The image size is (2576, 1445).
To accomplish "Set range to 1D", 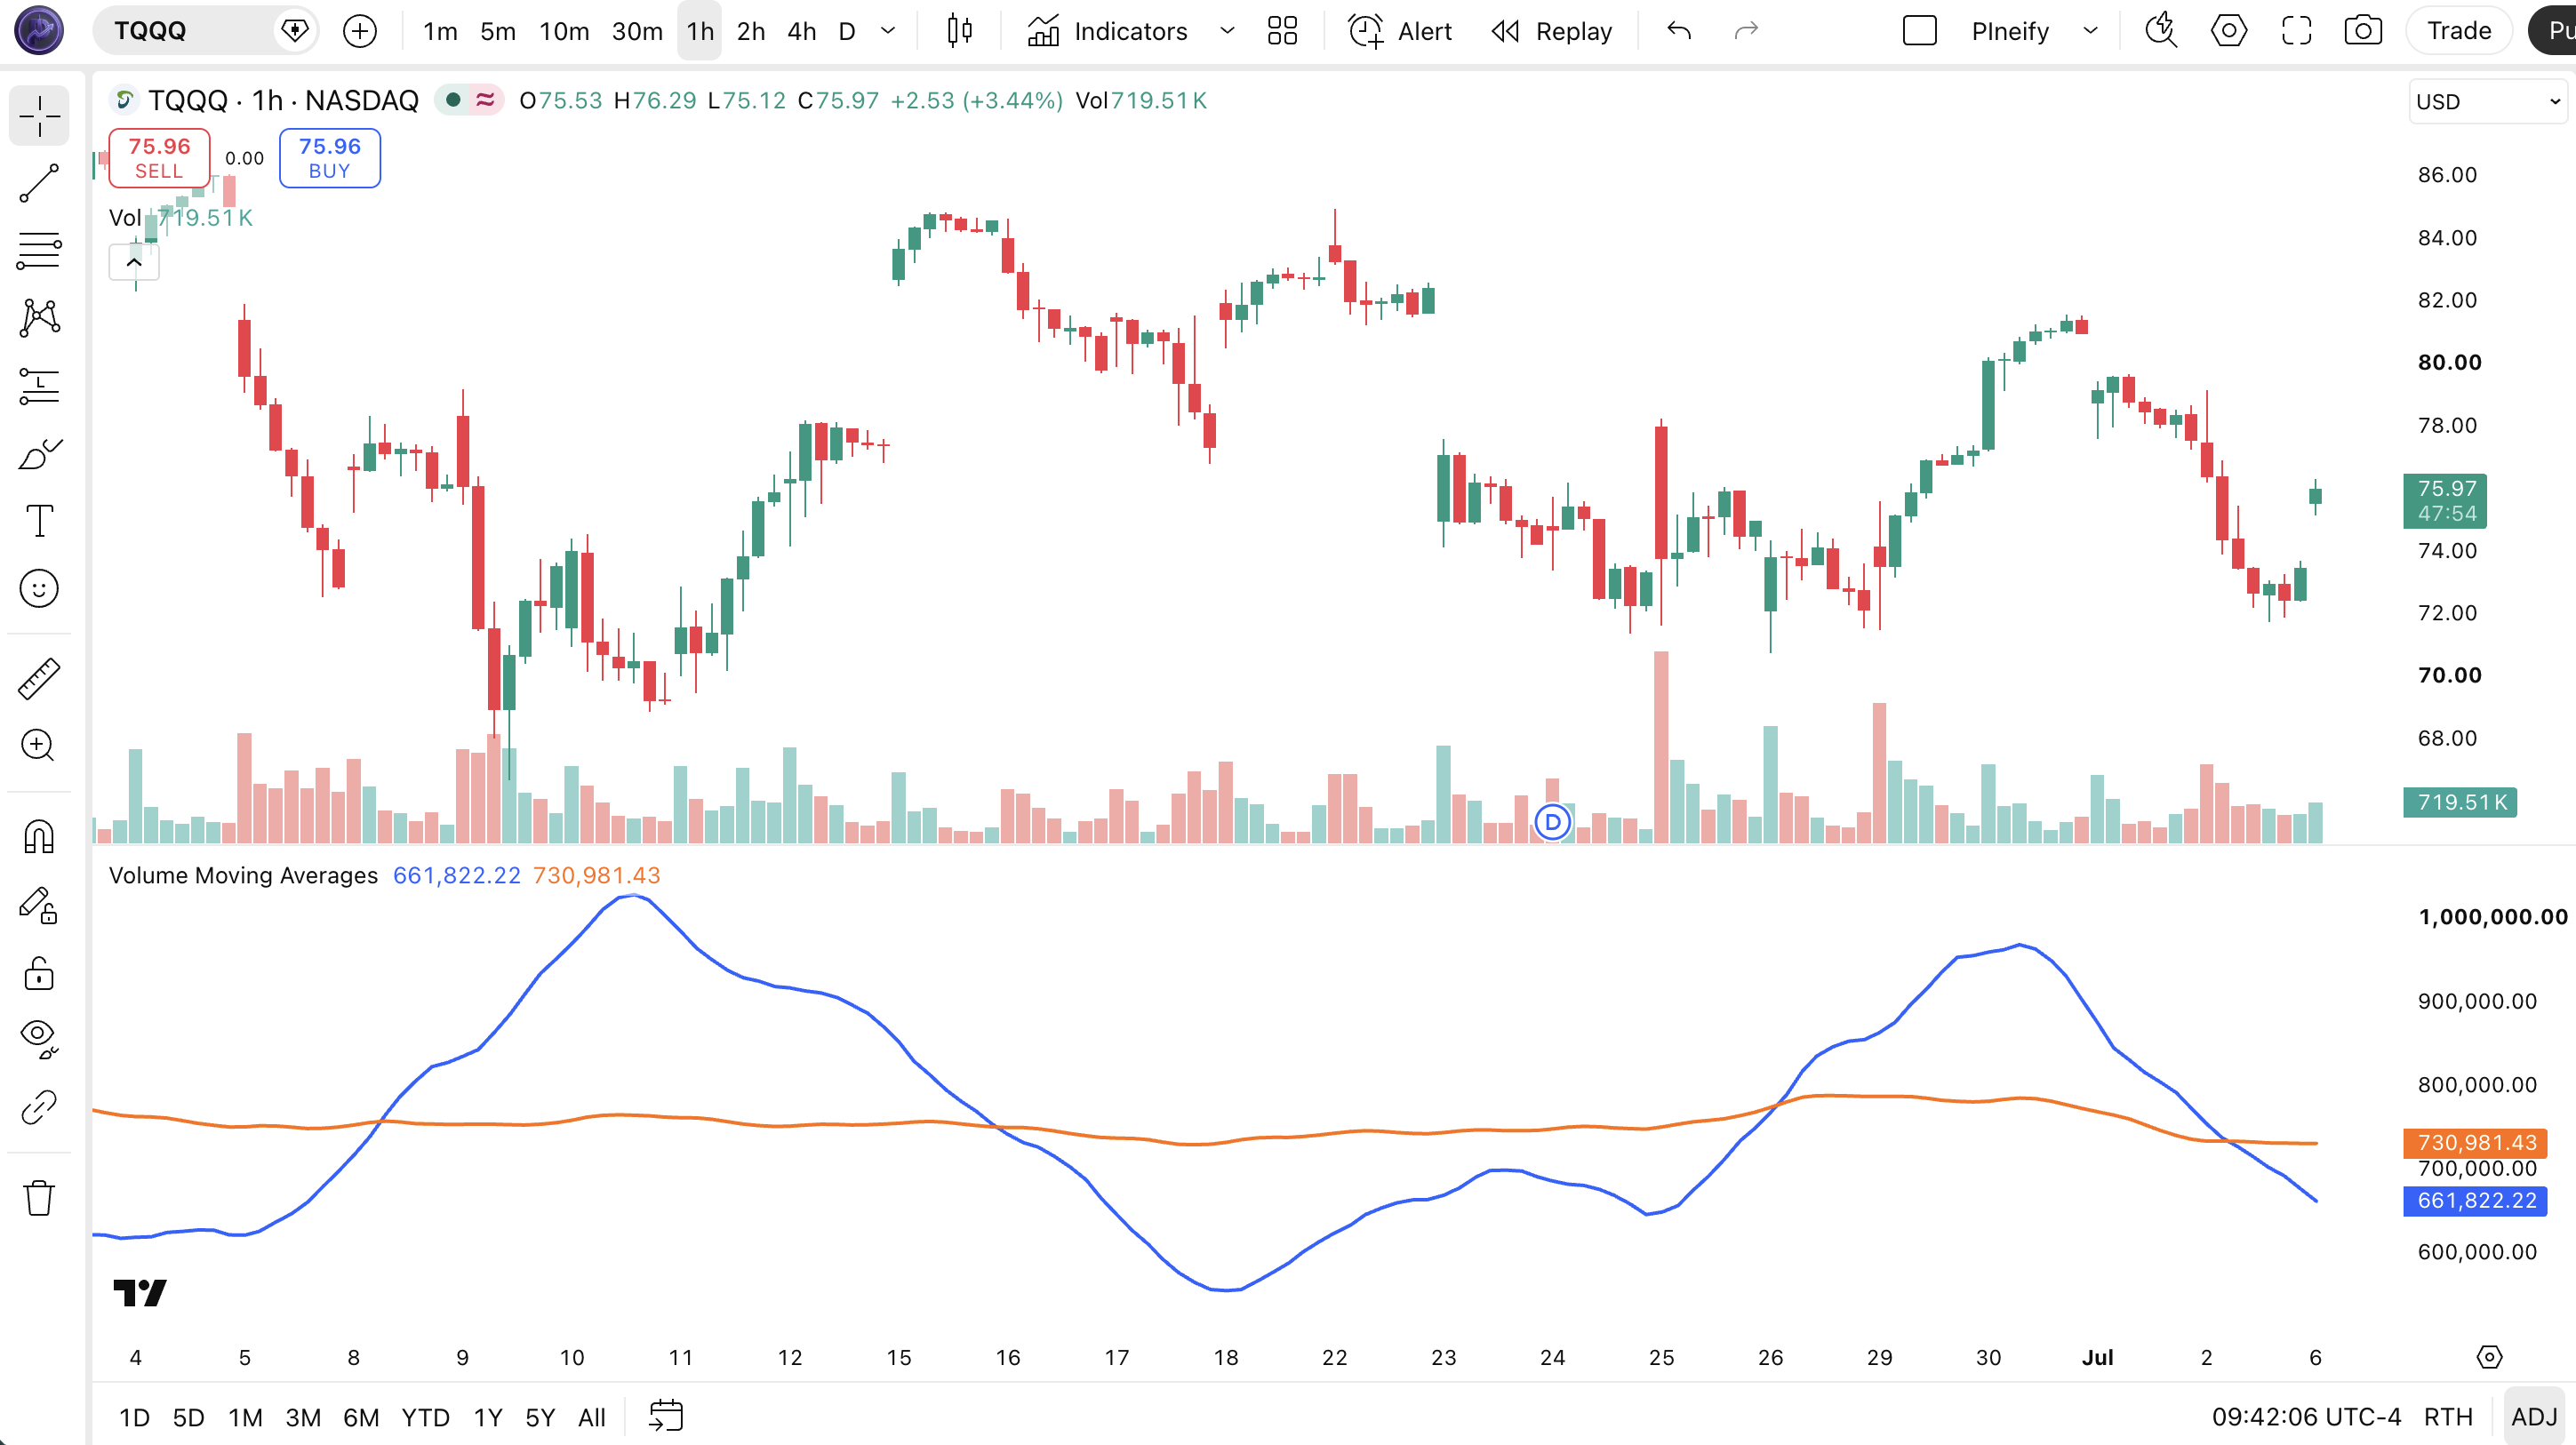I will coord(134,1417).
